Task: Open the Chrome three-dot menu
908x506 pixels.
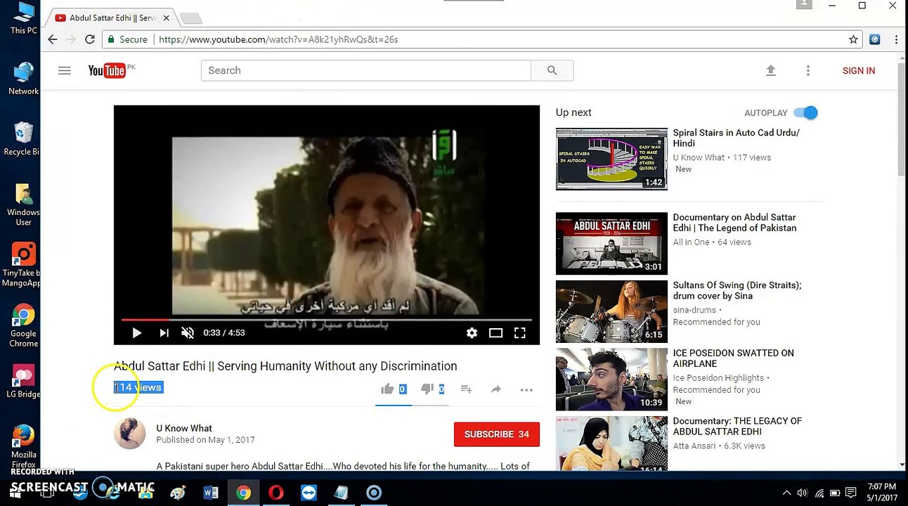Action: [896, 39]
